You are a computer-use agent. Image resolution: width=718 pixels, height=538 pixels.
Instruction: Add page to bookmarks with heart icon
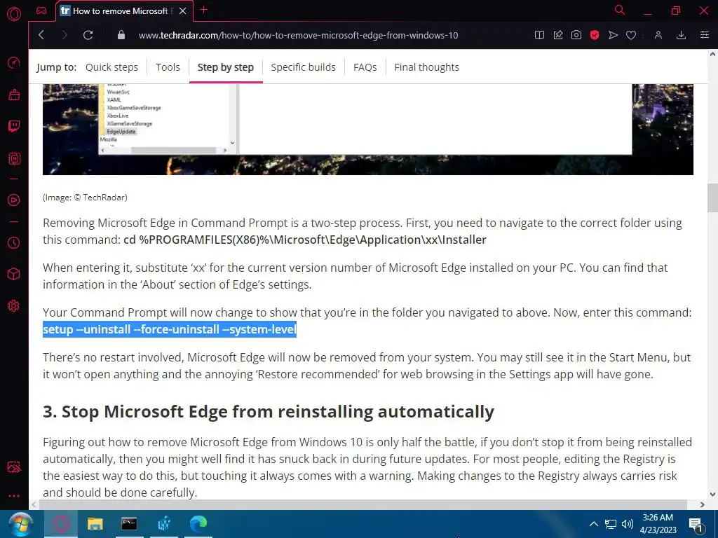point(631,35)
